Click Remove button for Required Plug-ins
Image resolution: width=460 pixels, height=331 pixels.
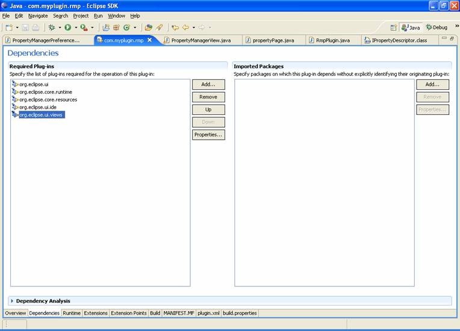pos(208,97)
